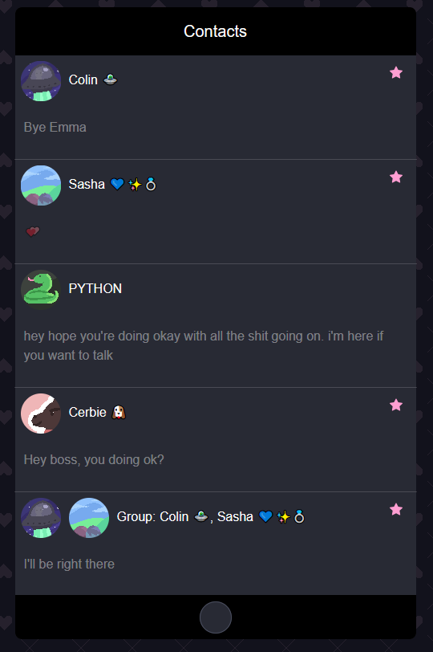Click the green snake PYTHON avatar

pyautogui.click(x=41, y=290)
